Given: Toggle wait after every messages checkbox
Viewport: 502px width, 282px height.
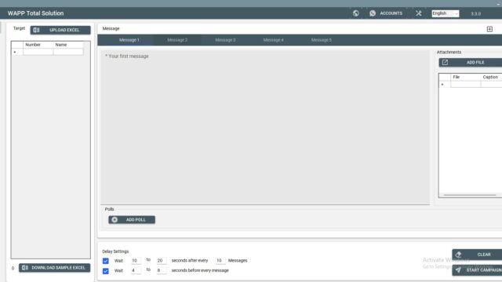Looking at the screenshot, I should pos(105,261).
